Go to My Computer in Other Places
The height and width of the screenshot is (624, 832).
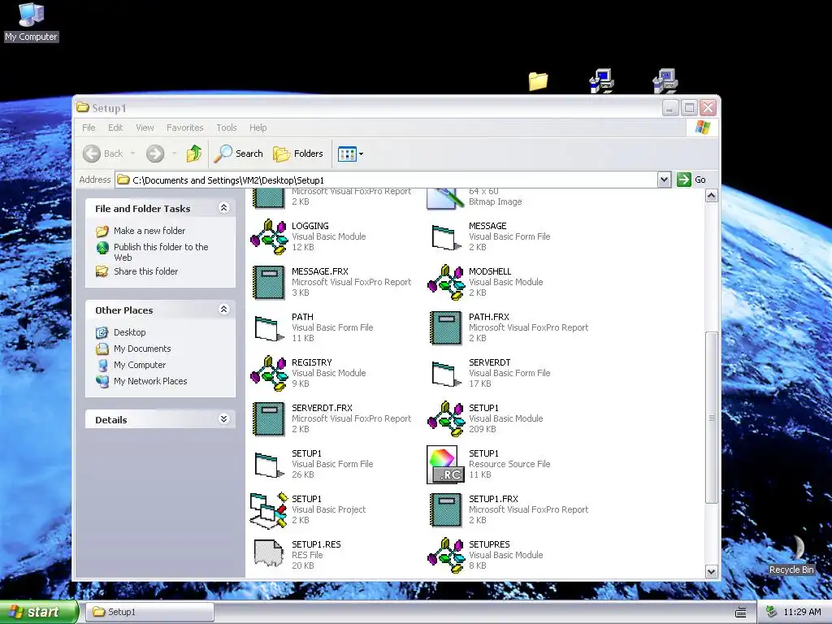[x=140, y=365]
